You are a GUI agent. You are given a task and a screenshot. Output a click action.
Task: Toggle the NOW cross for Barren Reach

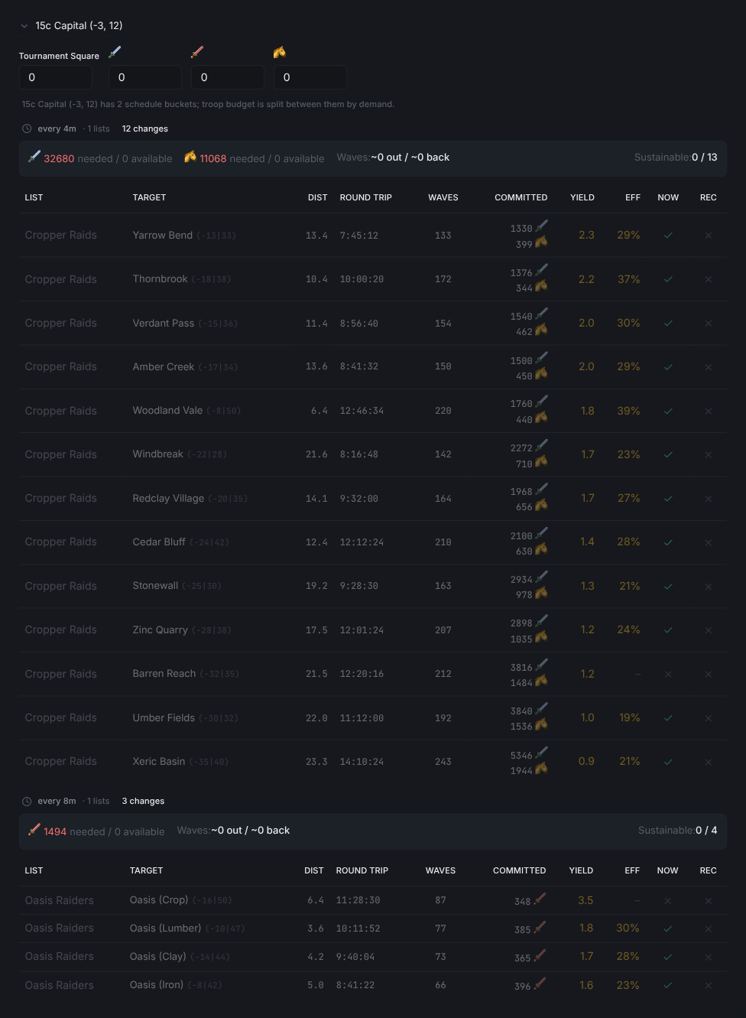tap(668, 674)
